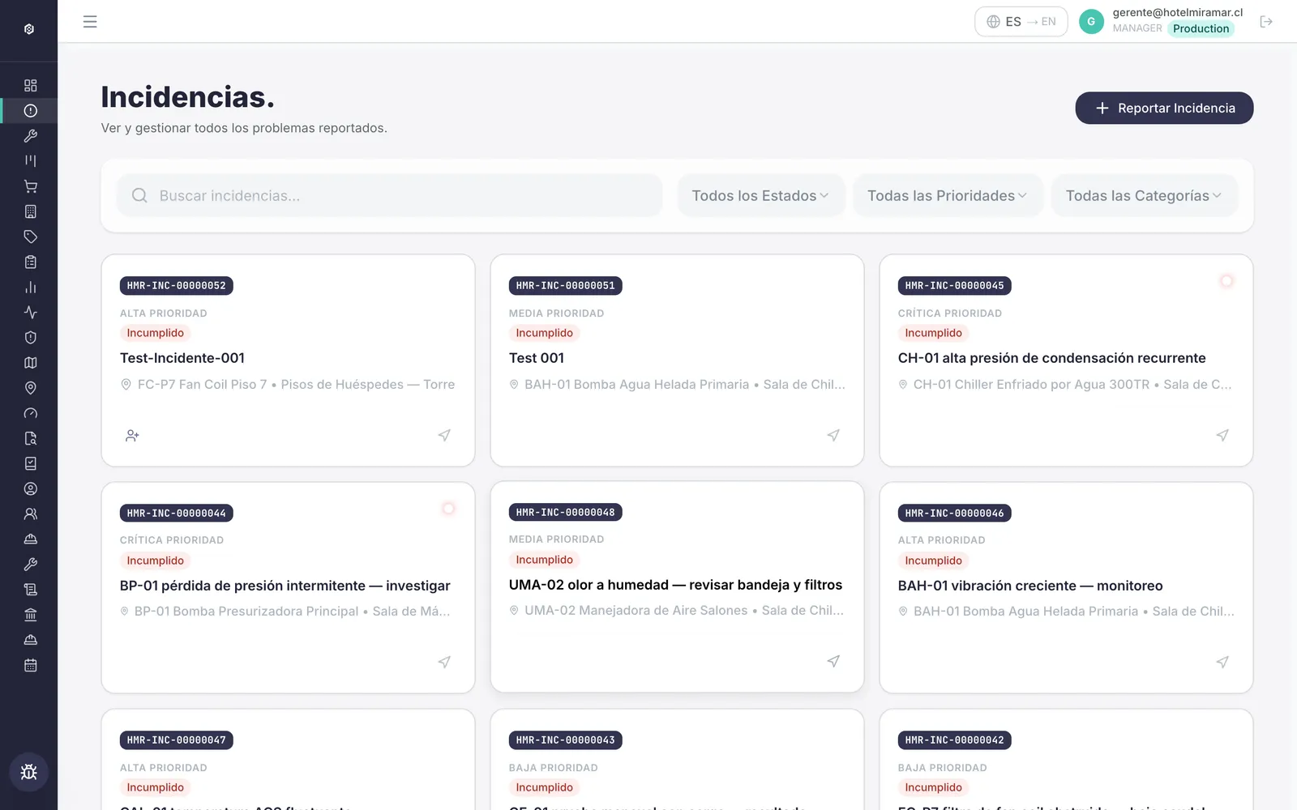
Task: Switch language with the ES → EN toggle
Action: tap(1021, 22)
